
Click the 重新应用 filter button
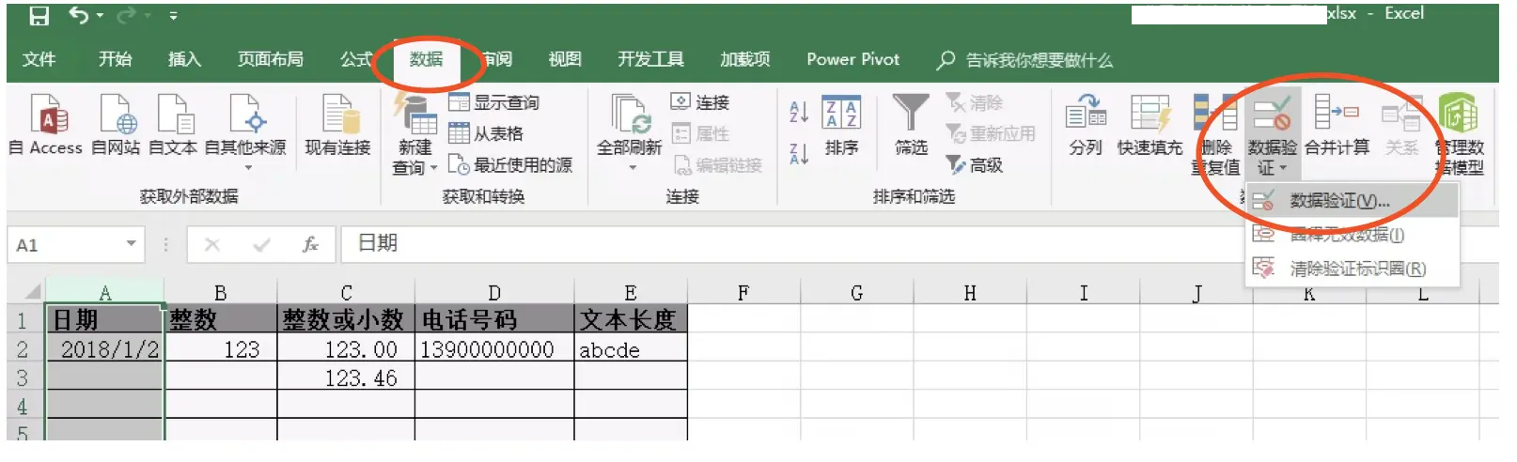(991, 134)
